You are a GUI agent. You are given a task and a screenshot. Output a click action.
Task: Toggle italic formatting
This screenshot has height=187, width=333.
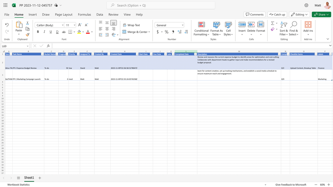44,32
